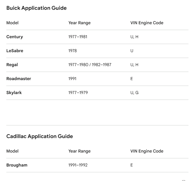Click the Regal model name
The width and height of the screenshot is (194, 181).
[x=12, y=65]
